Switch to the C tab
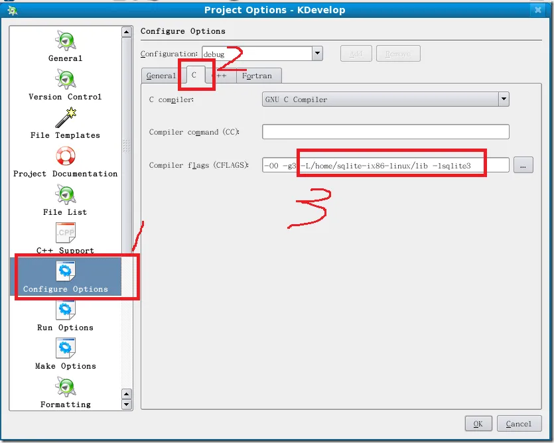The image size is (554, 443). pos(194,74)
